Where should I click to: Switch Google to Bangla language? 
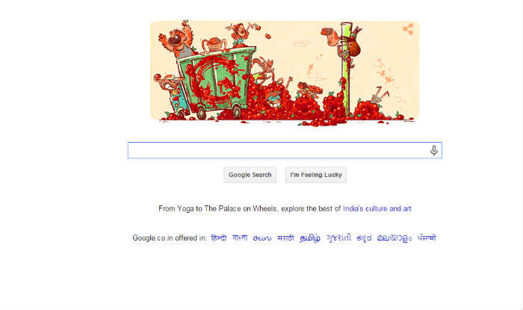(240, 238)
